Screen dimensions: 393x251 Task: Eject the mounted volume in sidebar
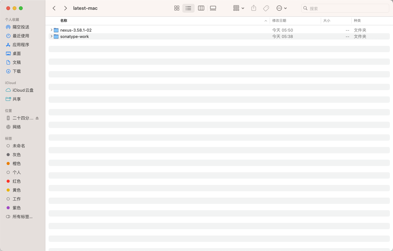tap(37, 118)
